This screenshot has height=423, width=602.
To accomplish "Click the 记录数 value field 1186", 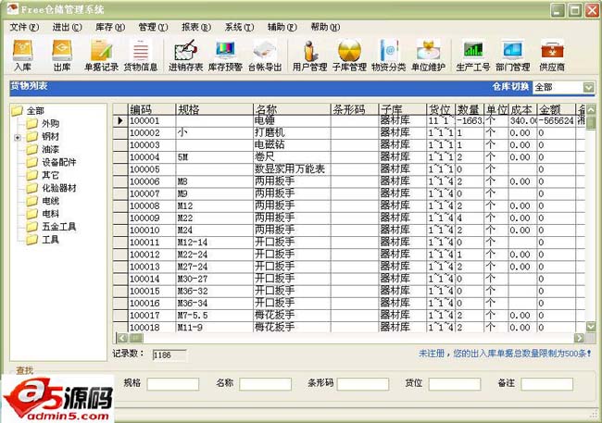I will (169, 355).
